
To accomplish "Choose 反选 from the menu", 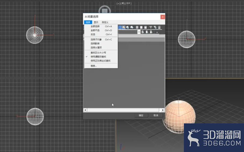I will (x=101, y=34).
